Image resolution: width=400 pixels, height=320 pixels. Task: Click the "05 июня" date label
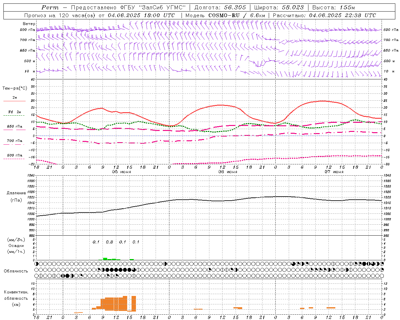click(122, 172)
